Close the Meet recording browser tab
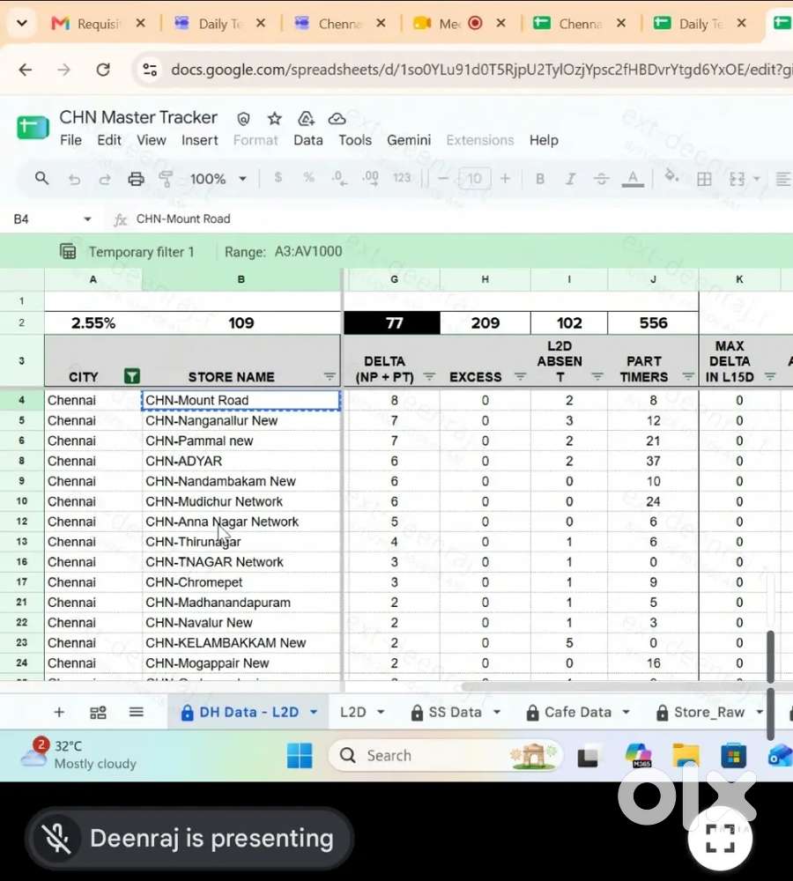The height and width of the screenshot is (881, 793). (x=500, y=23)
